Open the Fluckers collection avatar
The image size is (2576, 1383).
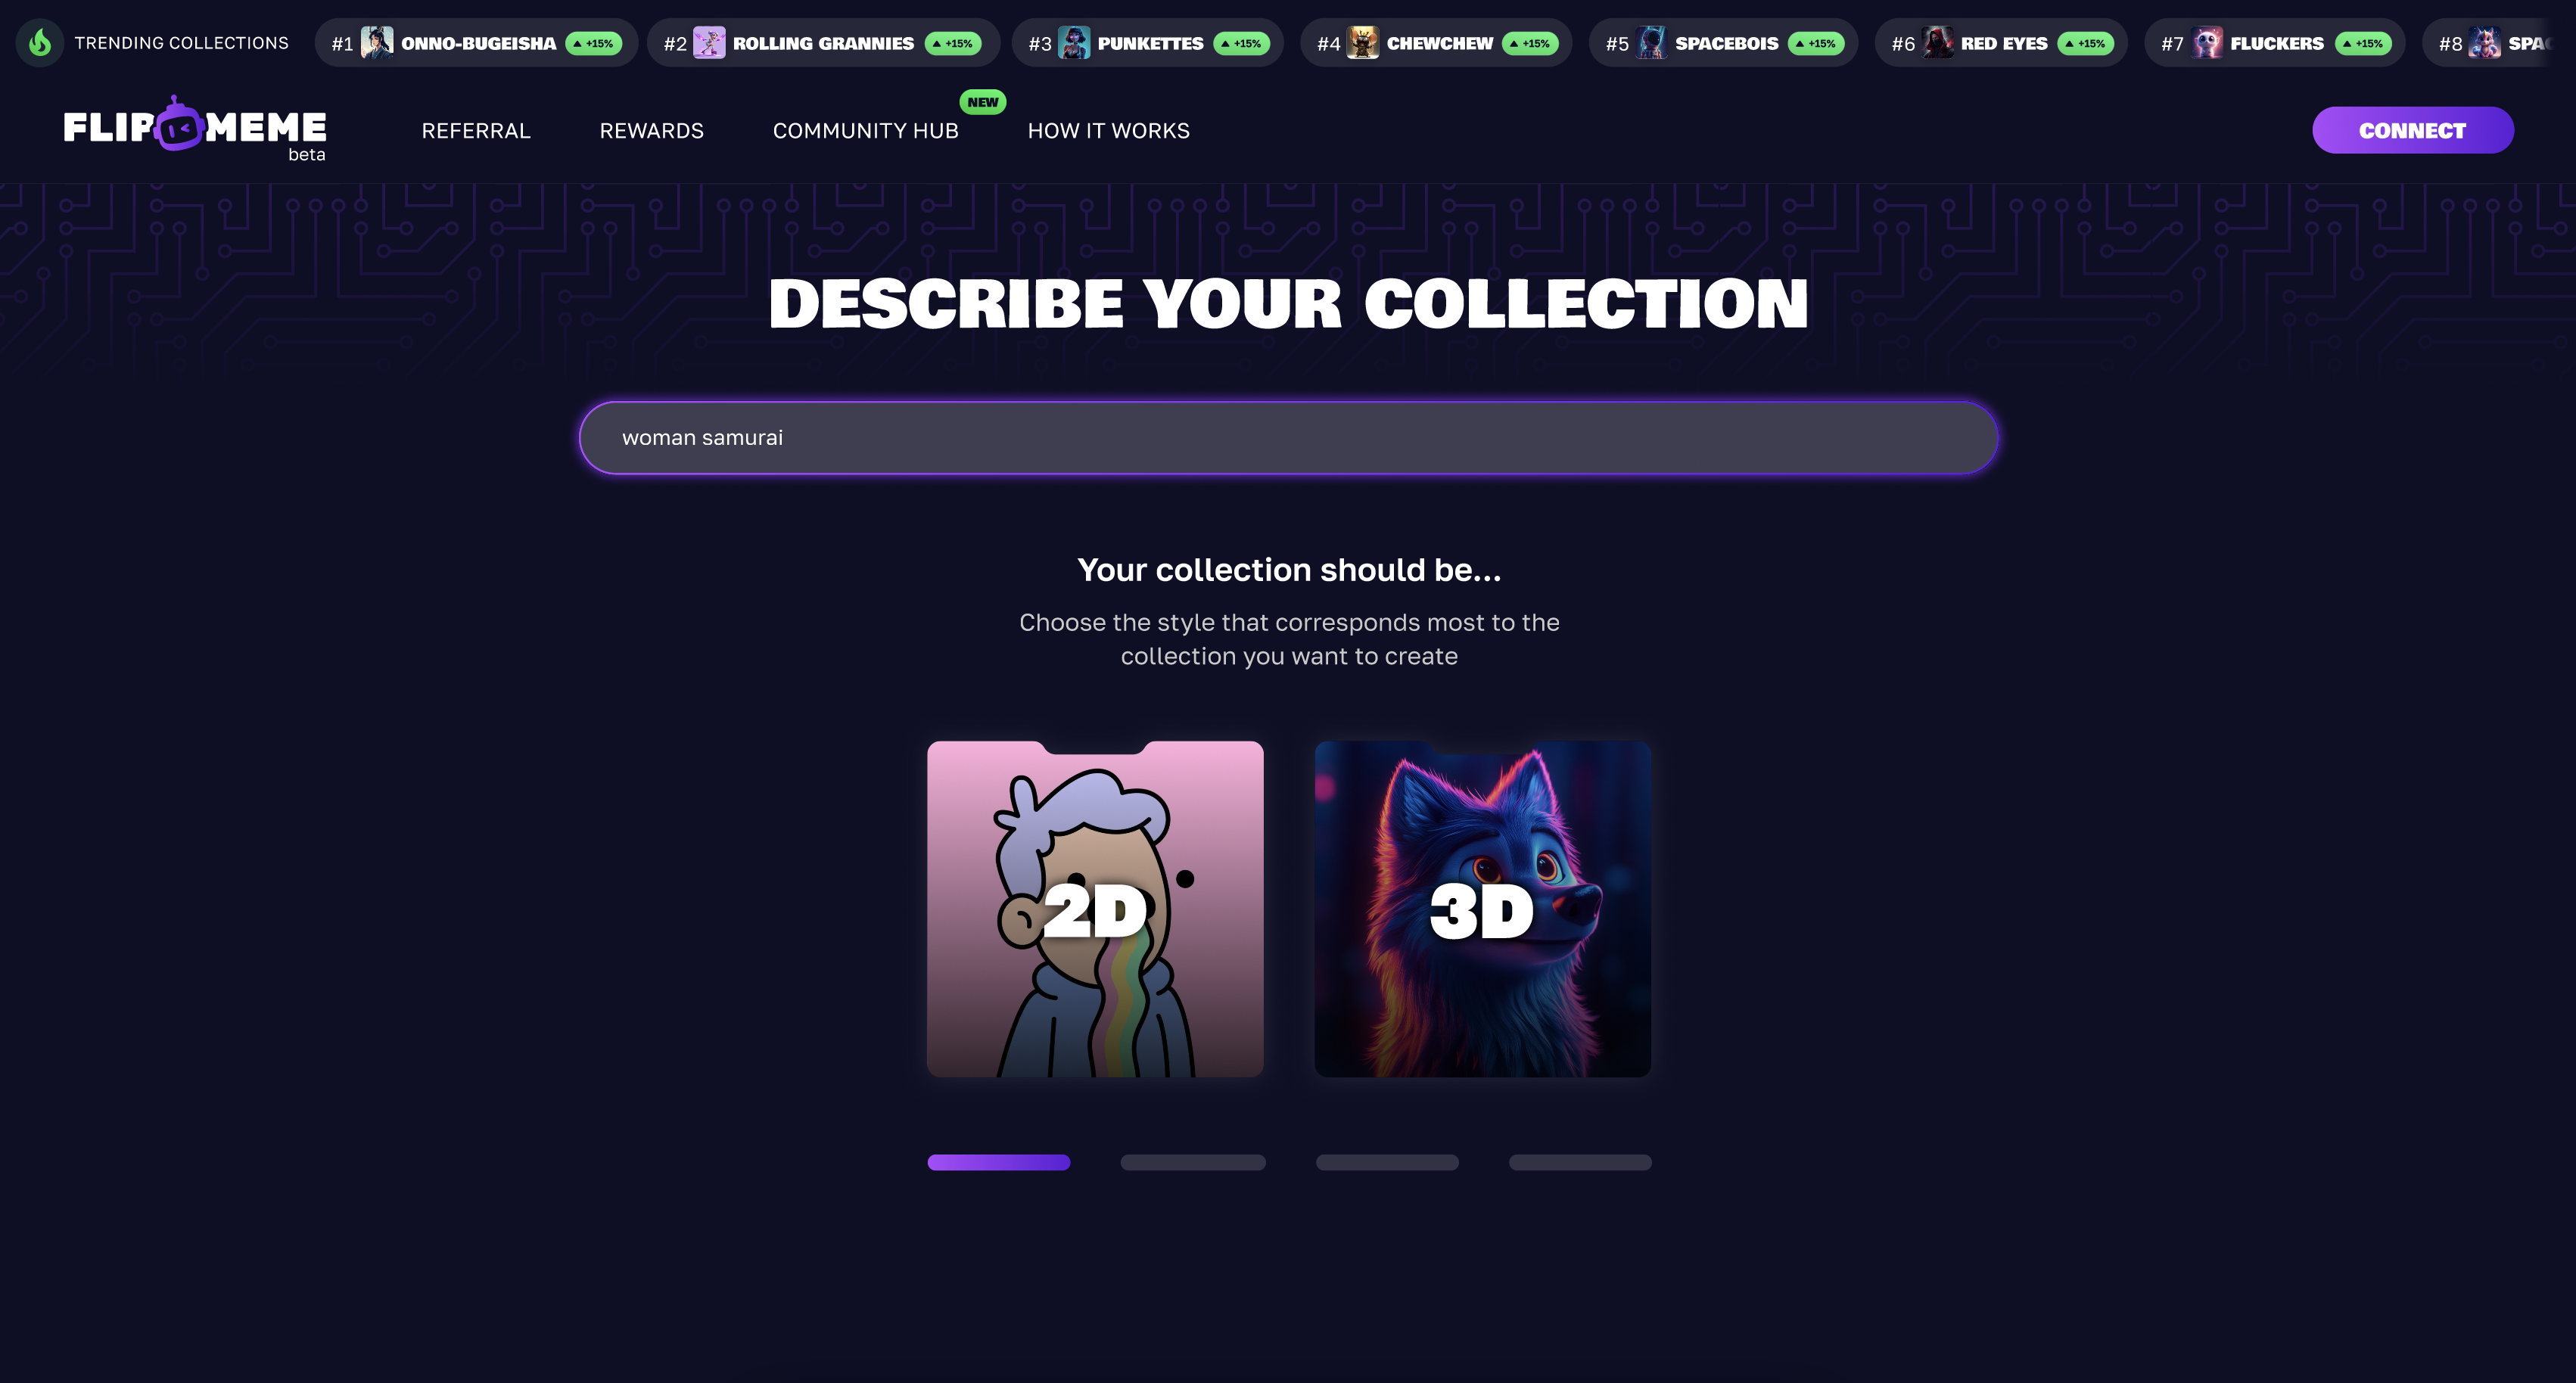point(2207,43)
